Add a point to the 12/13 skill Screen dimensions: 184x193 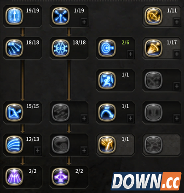[x=38, y=151]
